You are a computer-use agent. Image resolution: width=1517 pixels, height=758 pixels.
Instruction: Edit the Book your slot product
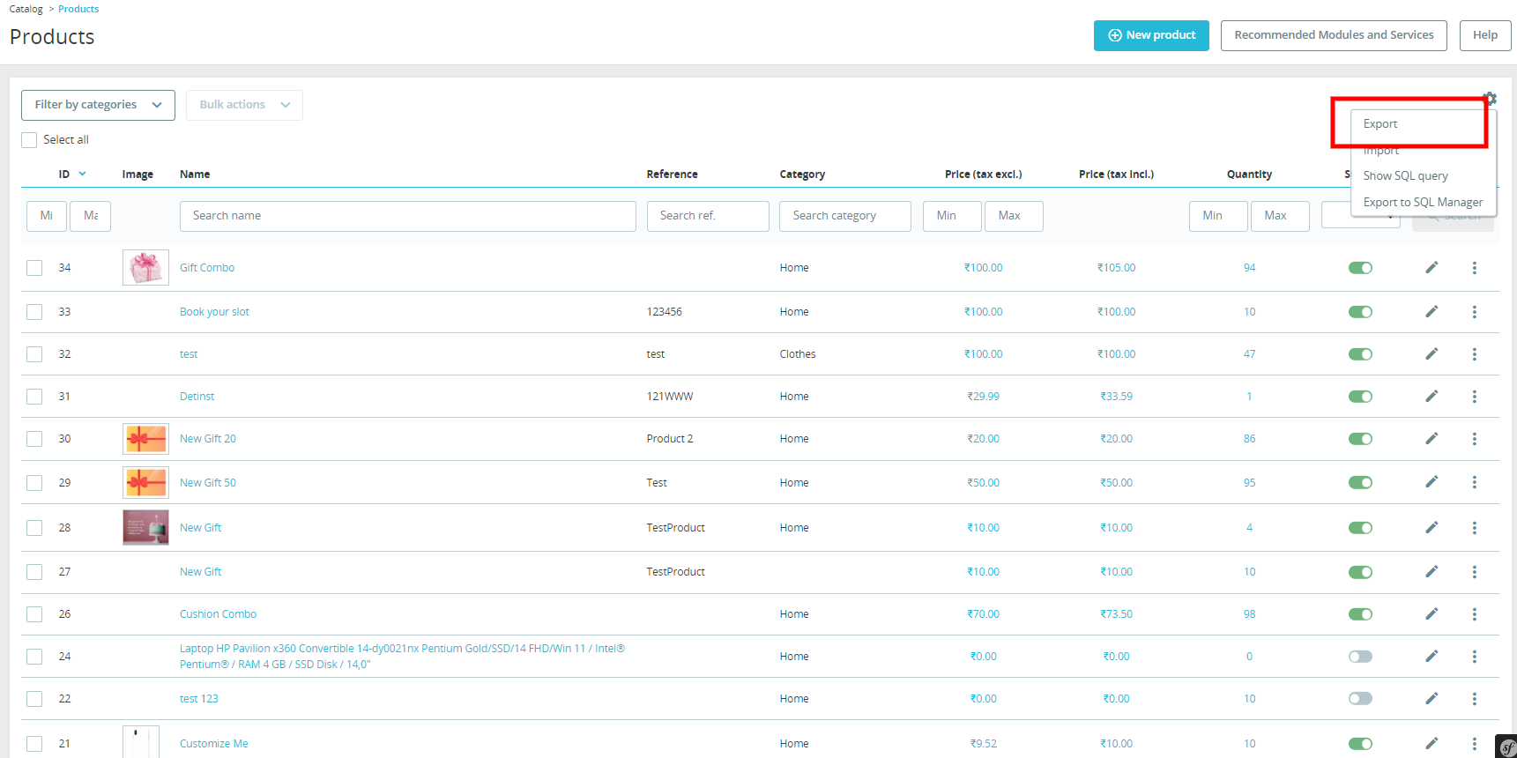tap(1431, 311)
